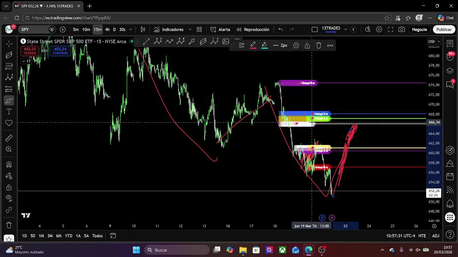Image resolution: width=458 pixels, height=257 pixels.
Task: Open quick search icon in top toolbar
Action: 368,30
